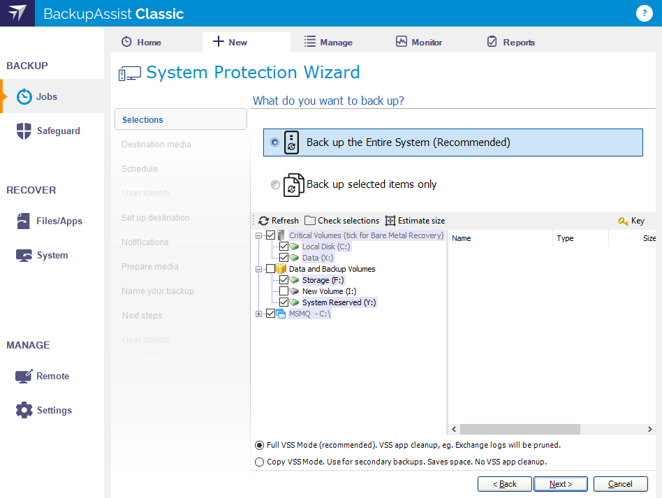Click the Monitor graph icon
The height and width of the screenshot is (498, 662).
coord(401,41)
